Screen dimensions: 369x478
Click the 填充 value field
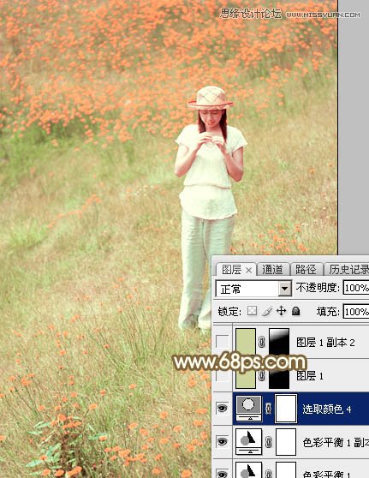pos(356,311)
